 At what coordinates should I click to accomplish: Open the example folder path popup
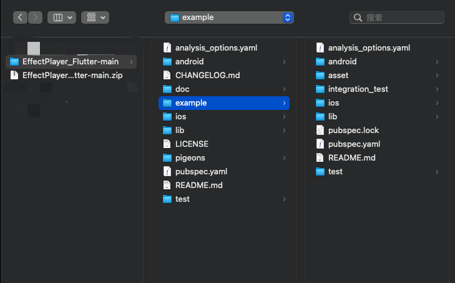(229, 17)
